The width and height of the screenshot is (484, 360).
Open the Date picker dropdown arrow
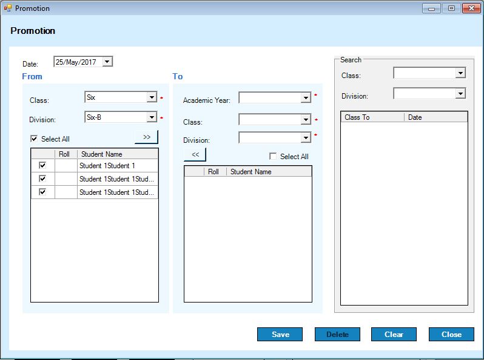point(107,62)
